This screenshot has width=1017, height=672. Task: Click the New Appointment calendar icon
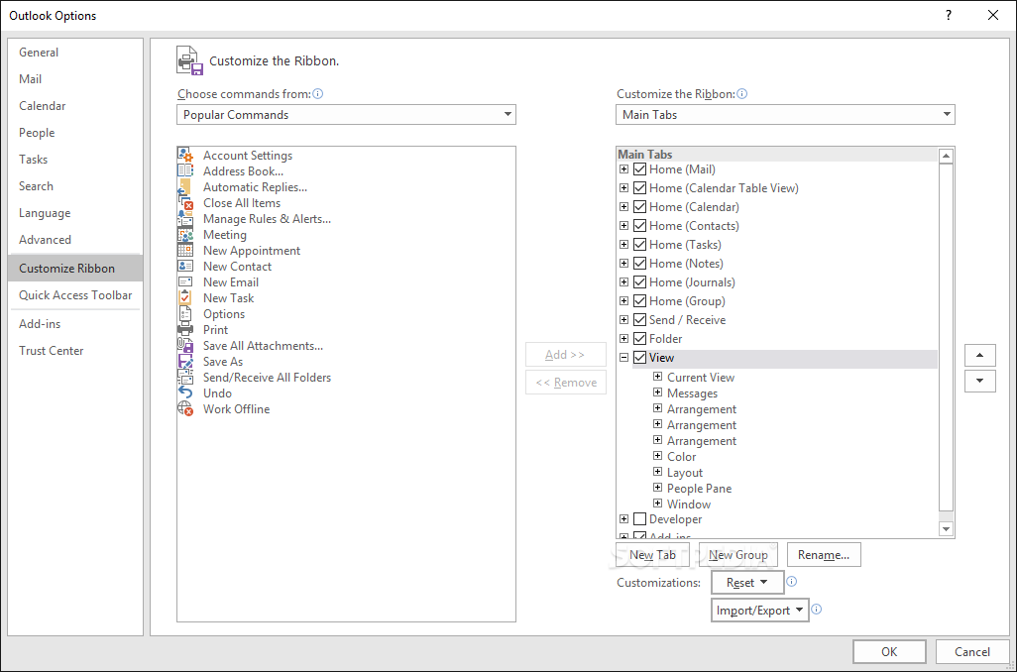click(x=185, y=251)
